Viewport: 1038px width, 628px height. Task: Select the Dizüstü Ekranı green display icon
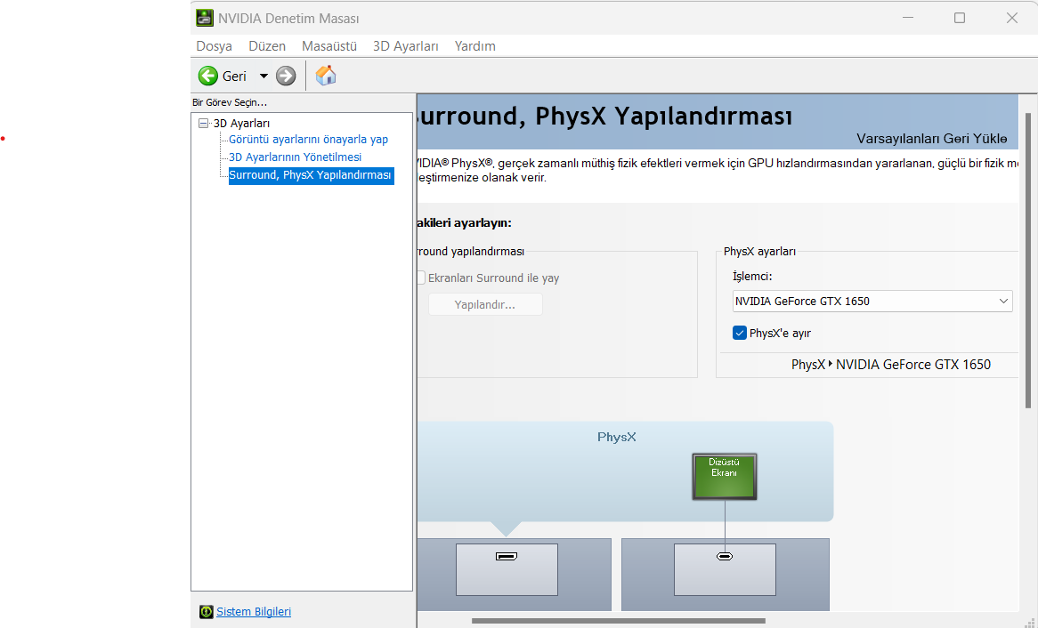(x=725, y=477)
